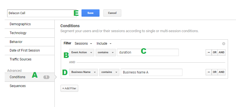Add OR condition to Business Name row
The height and width of the screenshot is (107, 236).
click(215, 72)
